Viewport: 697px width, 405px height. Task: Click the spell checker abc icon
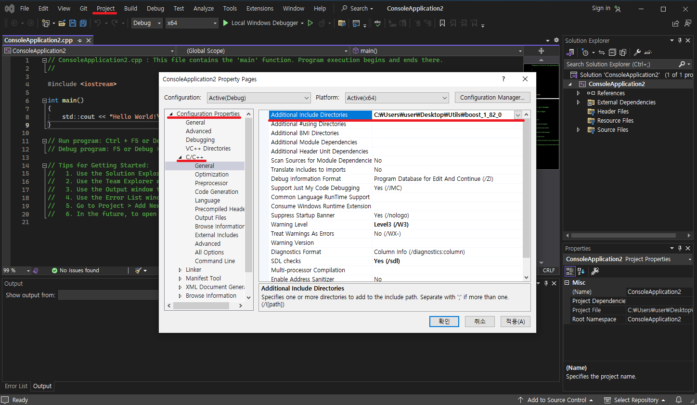(378, 23)
